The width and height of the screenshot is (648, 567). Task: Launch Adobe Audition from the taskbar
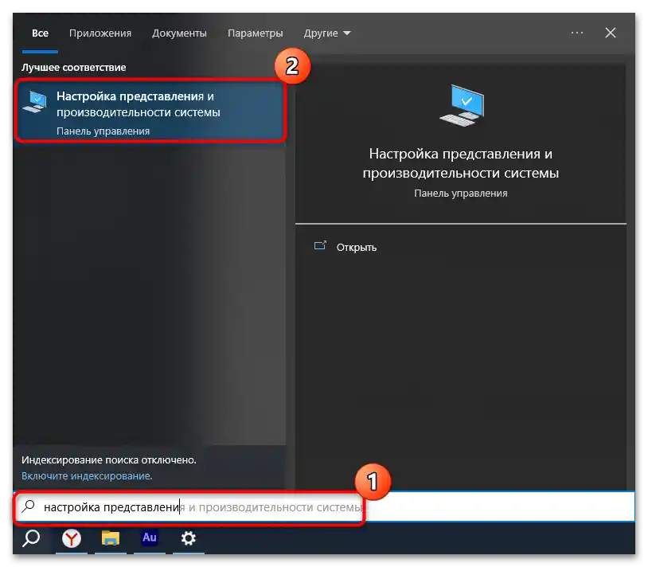(149, 539)
